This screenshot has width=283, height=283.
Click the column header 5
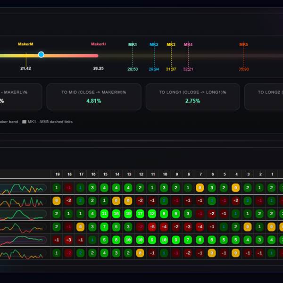click(x=225, y=174)
